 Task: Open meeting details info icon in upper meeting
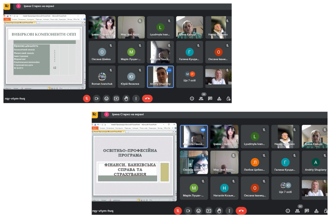click(x=192, y=98)
